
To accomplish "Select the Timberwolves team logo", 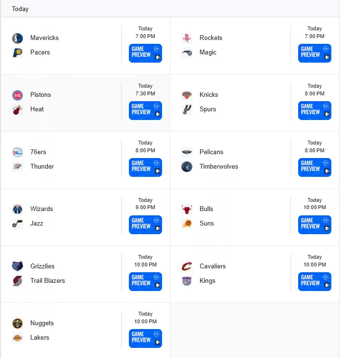I will (187, 167).
